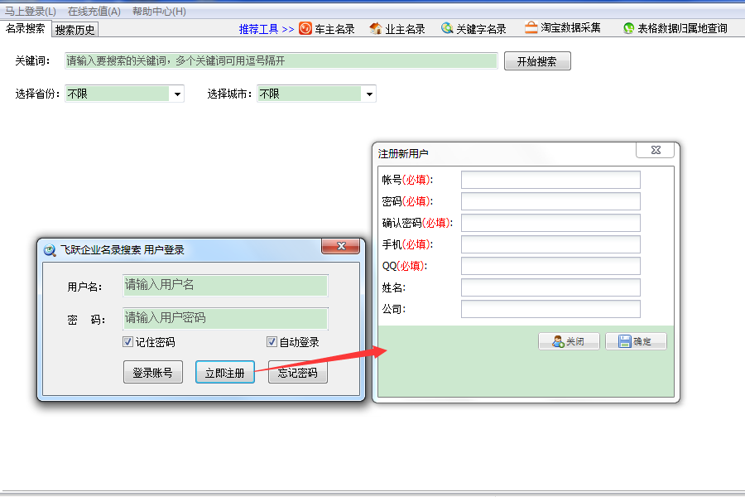
Task: Close the 用户登录 dialog
Action: [x=341, y=246]
